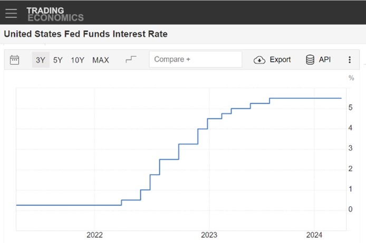This screenshot has width=366, height=243.
Task: Expand the three-dot more options menu
Action: pyautogui.click(x=349, y=60)
